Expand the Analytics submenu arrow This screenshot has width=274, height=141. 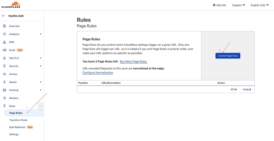pyautogui.click(x=40, y=34)
